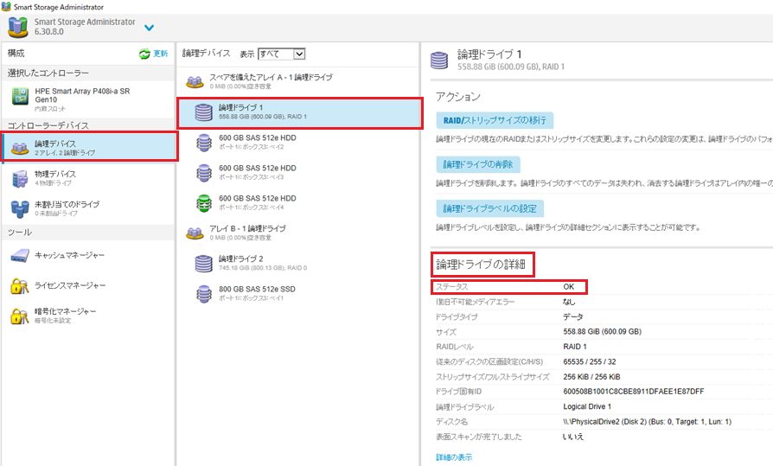Screen dimensions: 773x466
Task: Click the 更新 refresh link
Action: pos(160,54)
